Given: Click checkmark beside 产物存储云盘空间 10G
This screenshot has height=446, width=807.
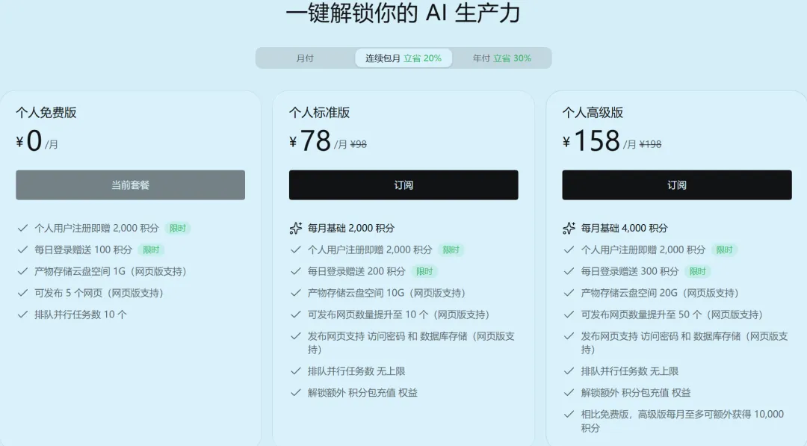Looking at the screenshot, I should 295,293.
